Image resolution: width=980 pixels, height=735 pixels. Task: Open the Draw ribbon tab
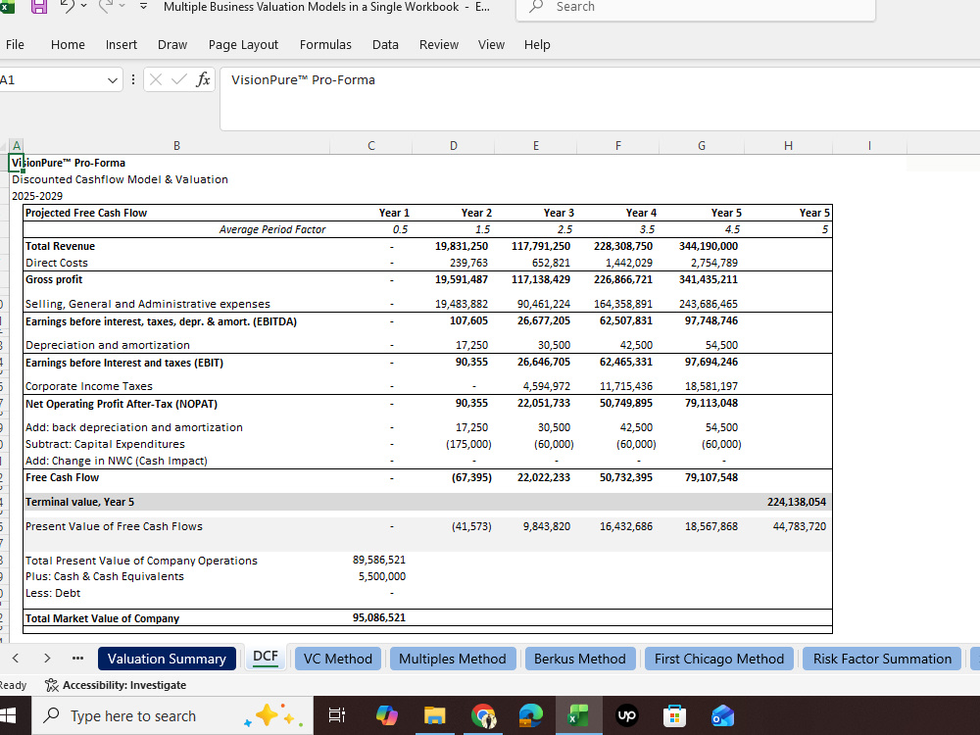pyautogui.click(x=171, y=44)
